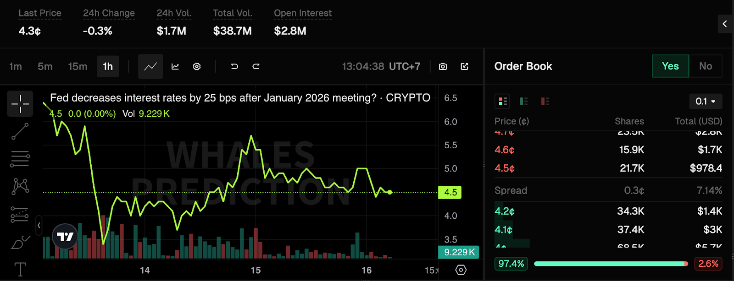Click the redo arrow icon
This screenshot has width=734, height=281.
256,66
